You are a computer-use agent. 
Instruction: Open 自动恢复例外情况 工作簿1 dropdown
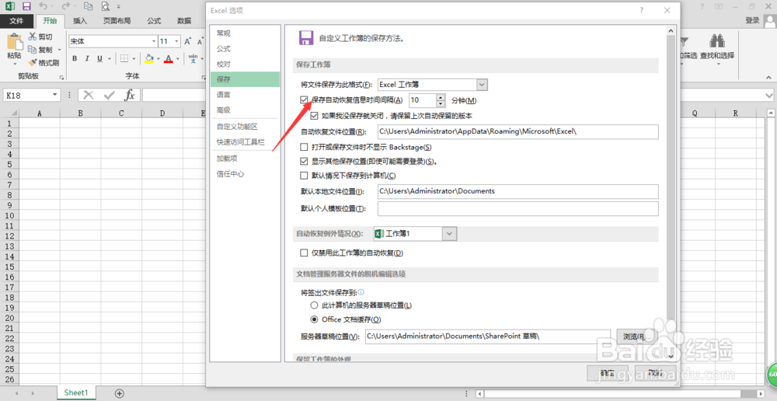tap(449, 233)
